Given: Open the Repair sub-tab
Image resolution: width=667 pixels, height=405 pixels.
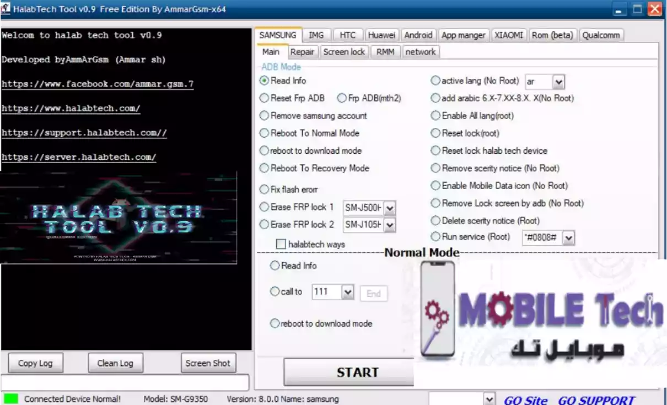Looking at the screenshot, I should click(302, 52).
